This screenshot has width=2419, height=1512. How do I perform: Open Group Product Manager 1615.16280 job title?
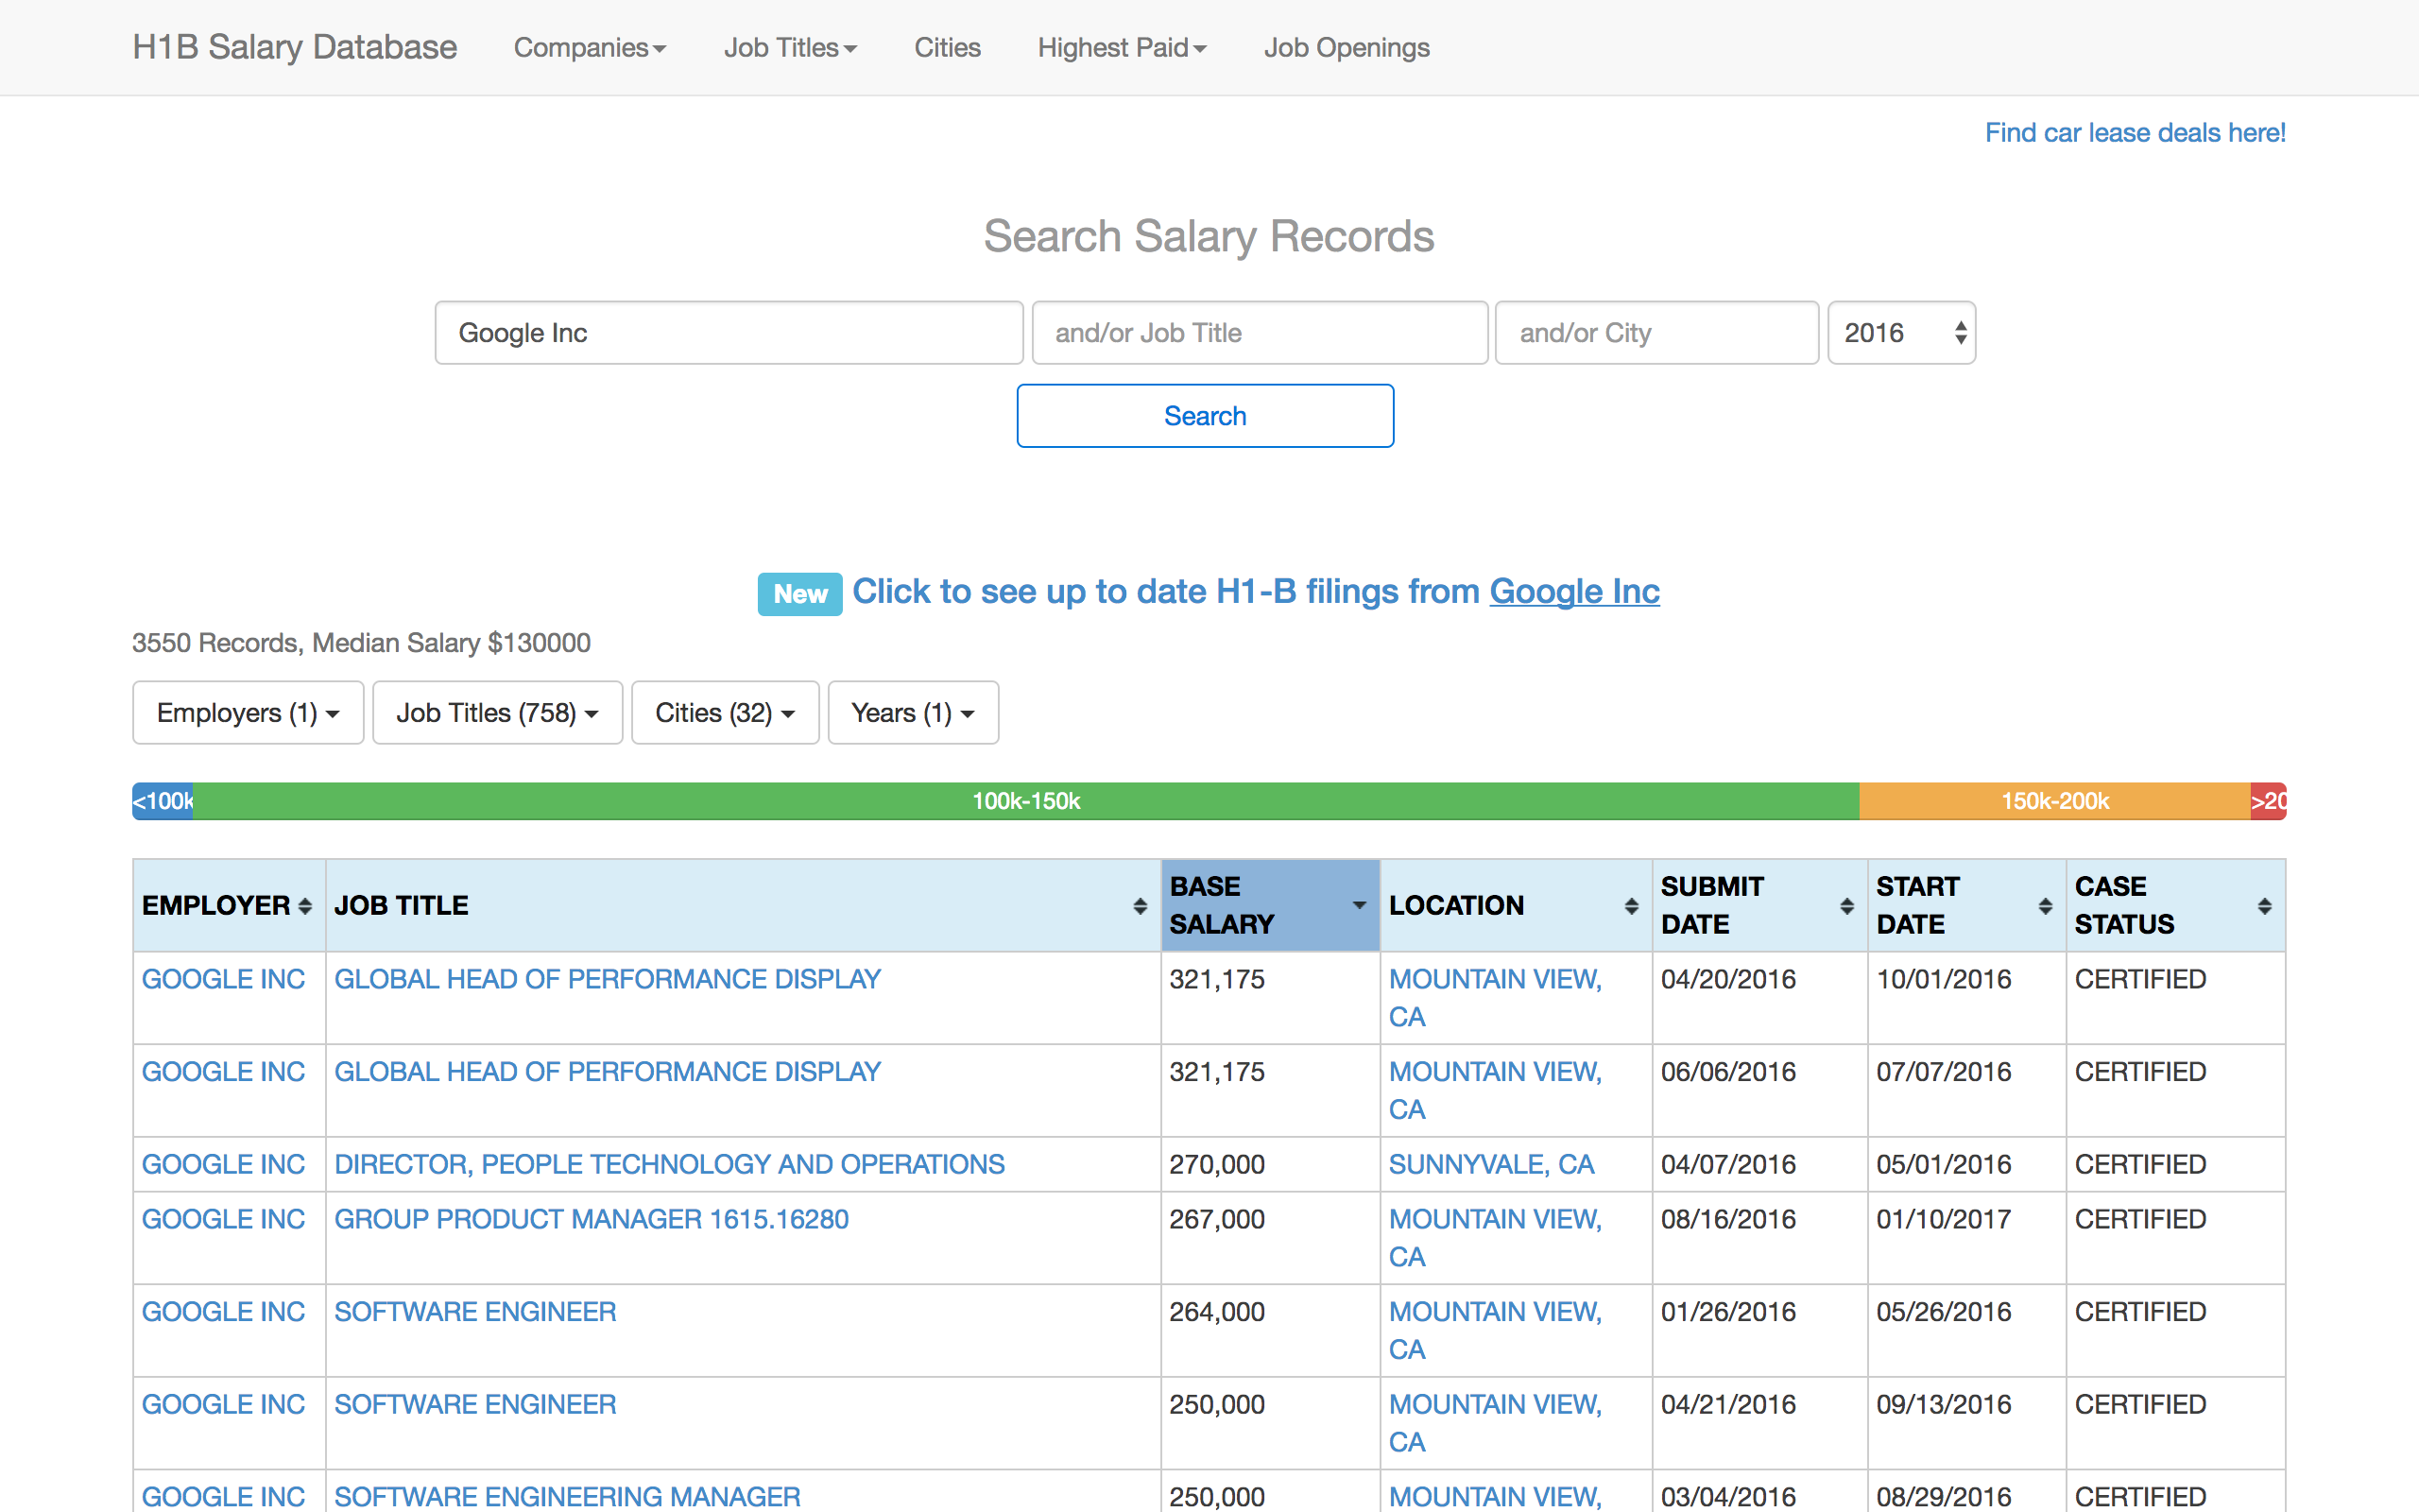pos(592,1219)
